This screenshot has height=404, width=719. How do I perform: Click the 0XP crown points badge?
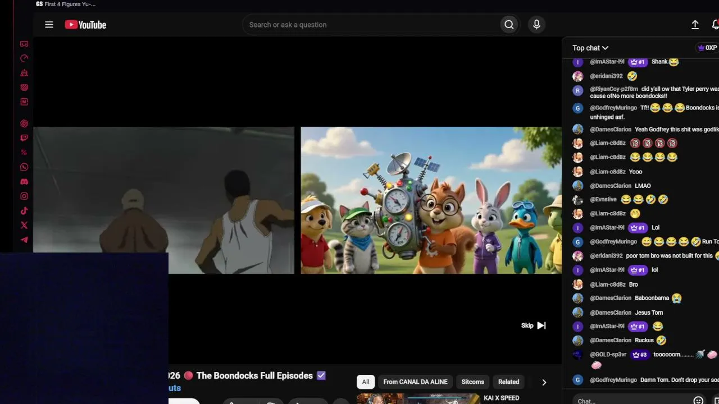pyautogui.click(x=707, y=48)
